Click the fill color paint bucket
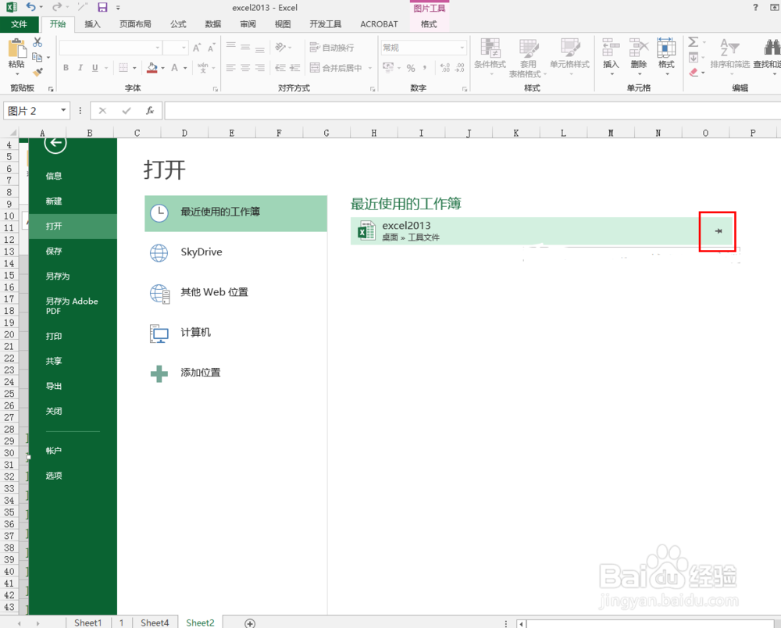781x628 pixels. (x=152, y=68)
